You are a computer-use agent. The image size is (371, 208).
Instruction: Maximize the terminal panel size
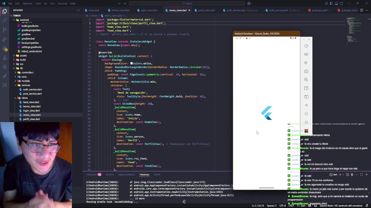tap(361, 174)
